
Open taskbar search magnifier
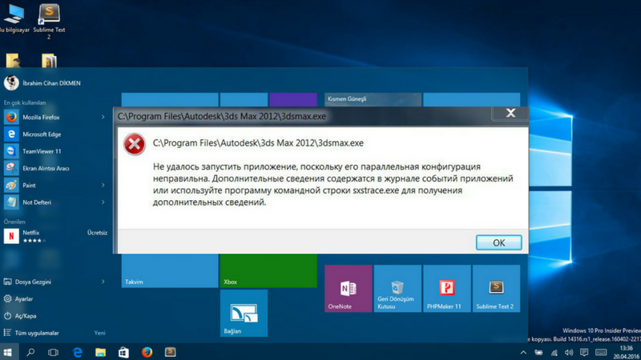(30, 352)
